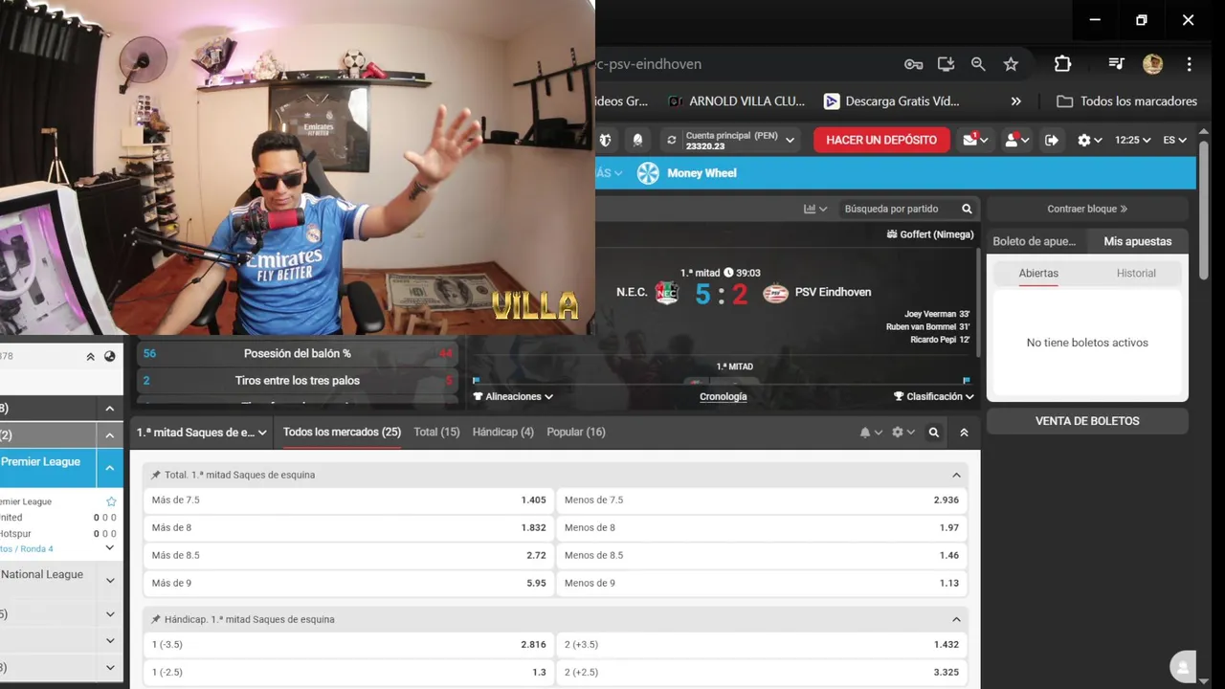Open the Chrome profile avatar
This screenshot has height=689, width=1225.
pyautogui.click(x=1152, y=64)
